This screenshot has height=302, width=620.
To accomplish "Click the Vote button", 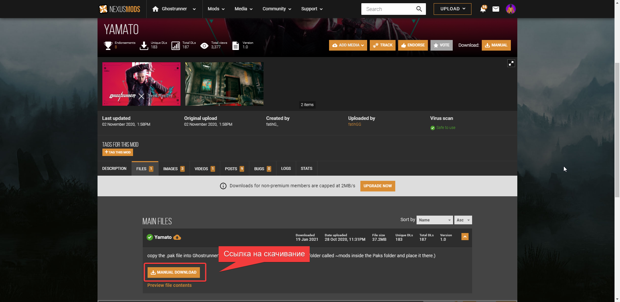I will [x=441, y=45].
